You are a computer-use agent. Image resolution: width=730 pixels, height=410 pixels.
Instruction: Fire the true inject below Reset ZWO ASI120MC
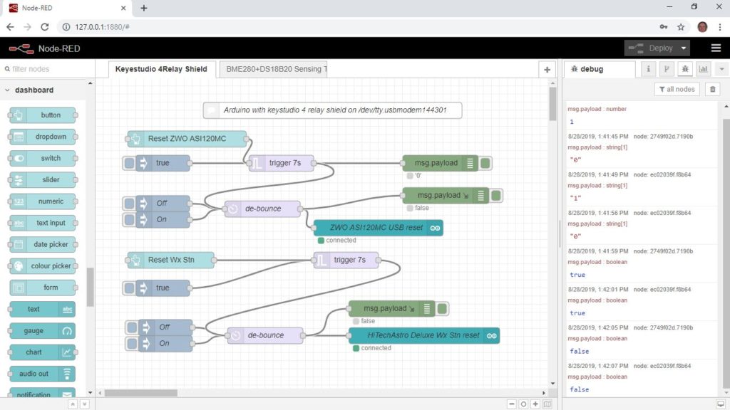point(129,163)
